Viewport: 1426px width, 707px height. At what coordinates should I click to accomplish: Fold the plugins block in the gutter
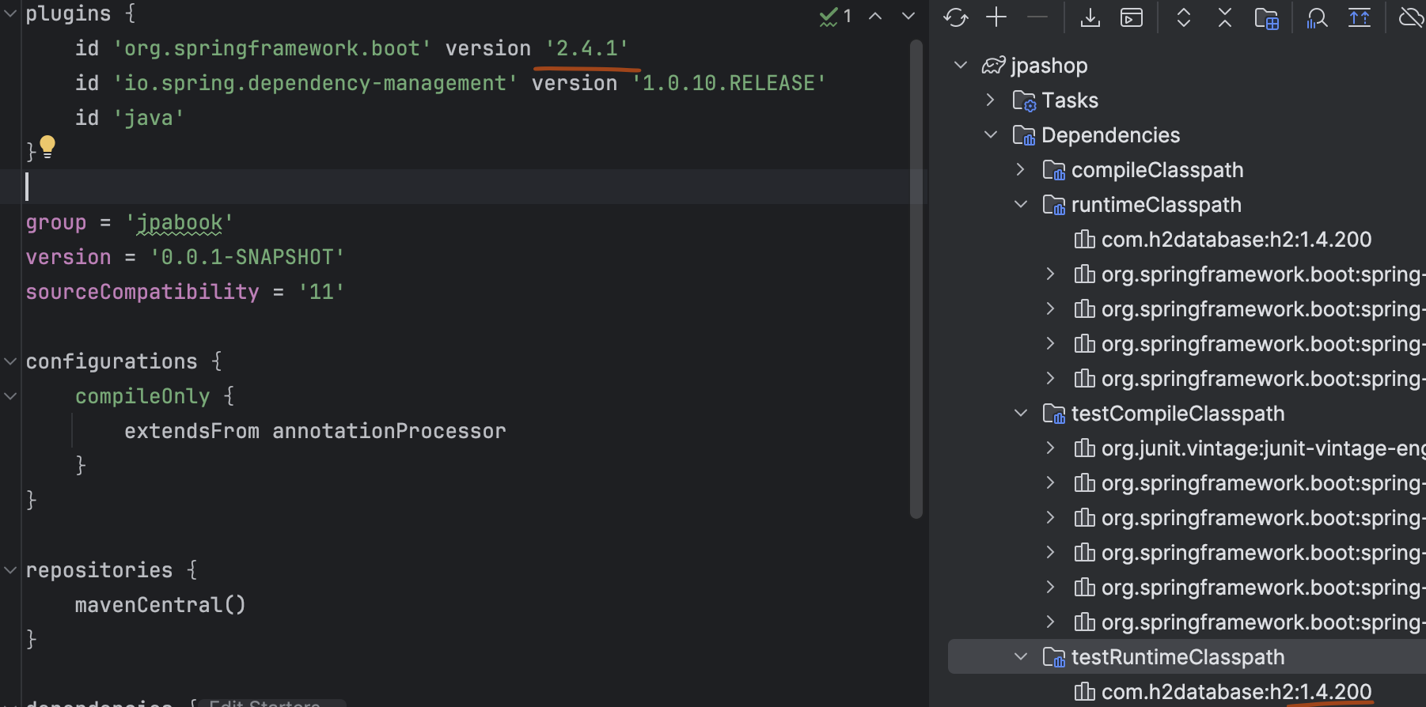coord(10,13)
